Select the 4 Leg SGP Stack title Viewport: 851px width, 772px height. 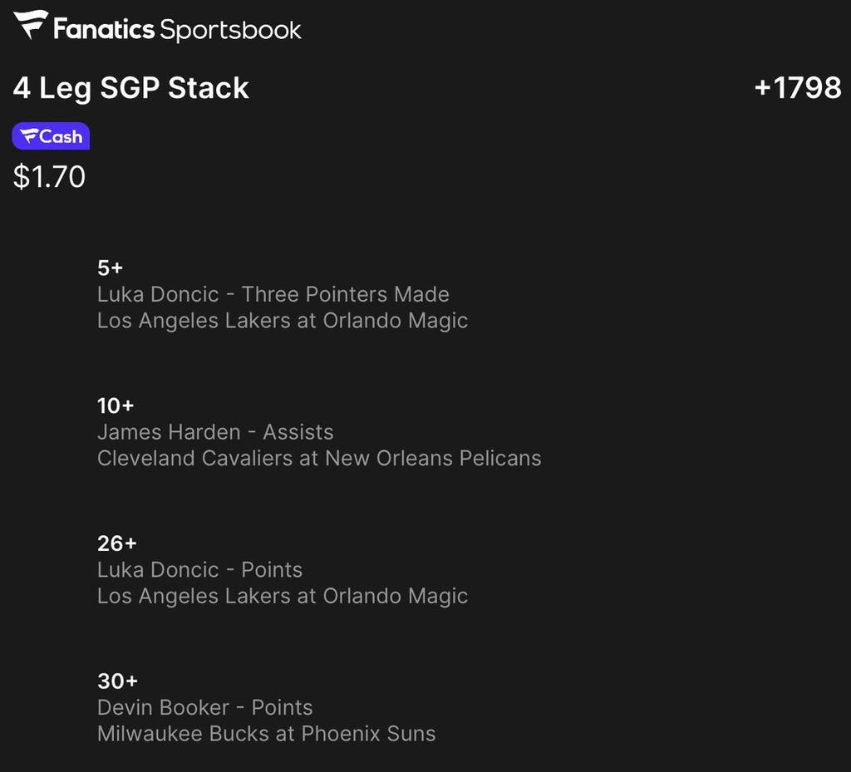tap(131, 88)
